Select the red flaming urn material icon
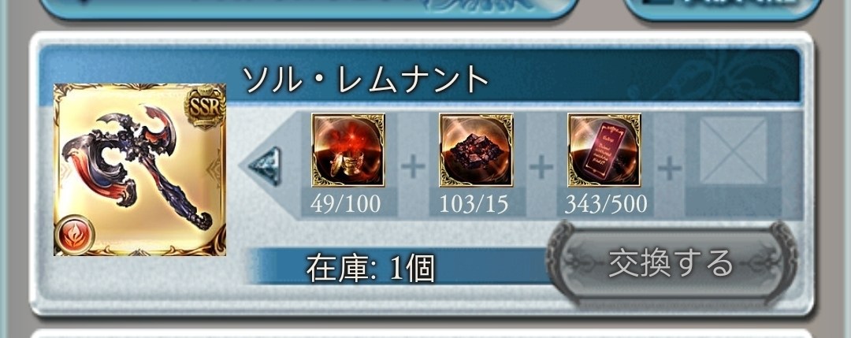This screenshot has height=338, width=851. click(x=348, y=150)
